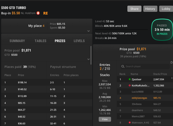Screen dimensions: 173x126
Task: Click the Avg stack value 2,100,000
Action: coord(105,97)
